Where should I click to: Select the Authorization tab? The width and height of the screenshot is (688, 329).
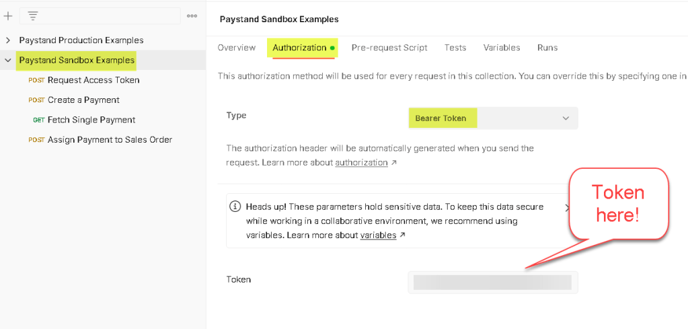point(299,48)
